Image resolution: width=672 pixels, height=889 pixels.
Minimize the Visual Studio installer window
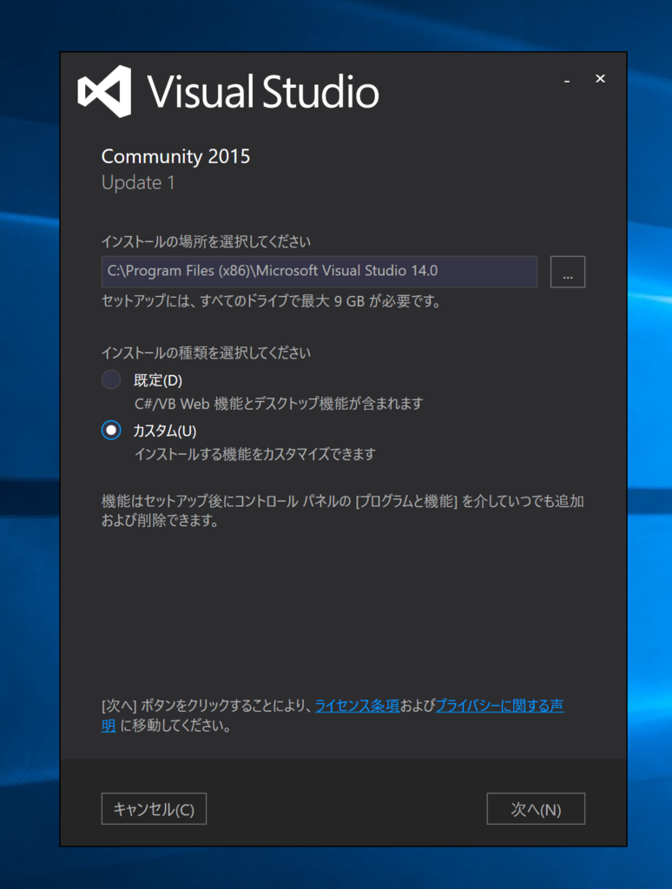tap(567, 79)
